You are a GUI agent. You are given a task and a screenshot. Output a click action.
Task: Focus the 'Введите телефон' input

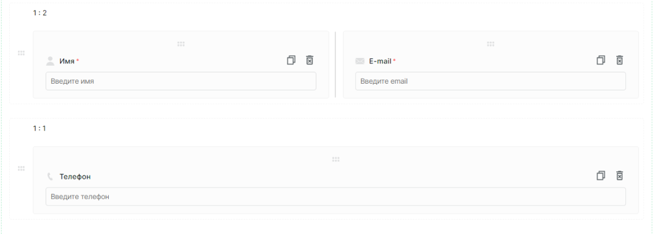click(x=336, y=196)
